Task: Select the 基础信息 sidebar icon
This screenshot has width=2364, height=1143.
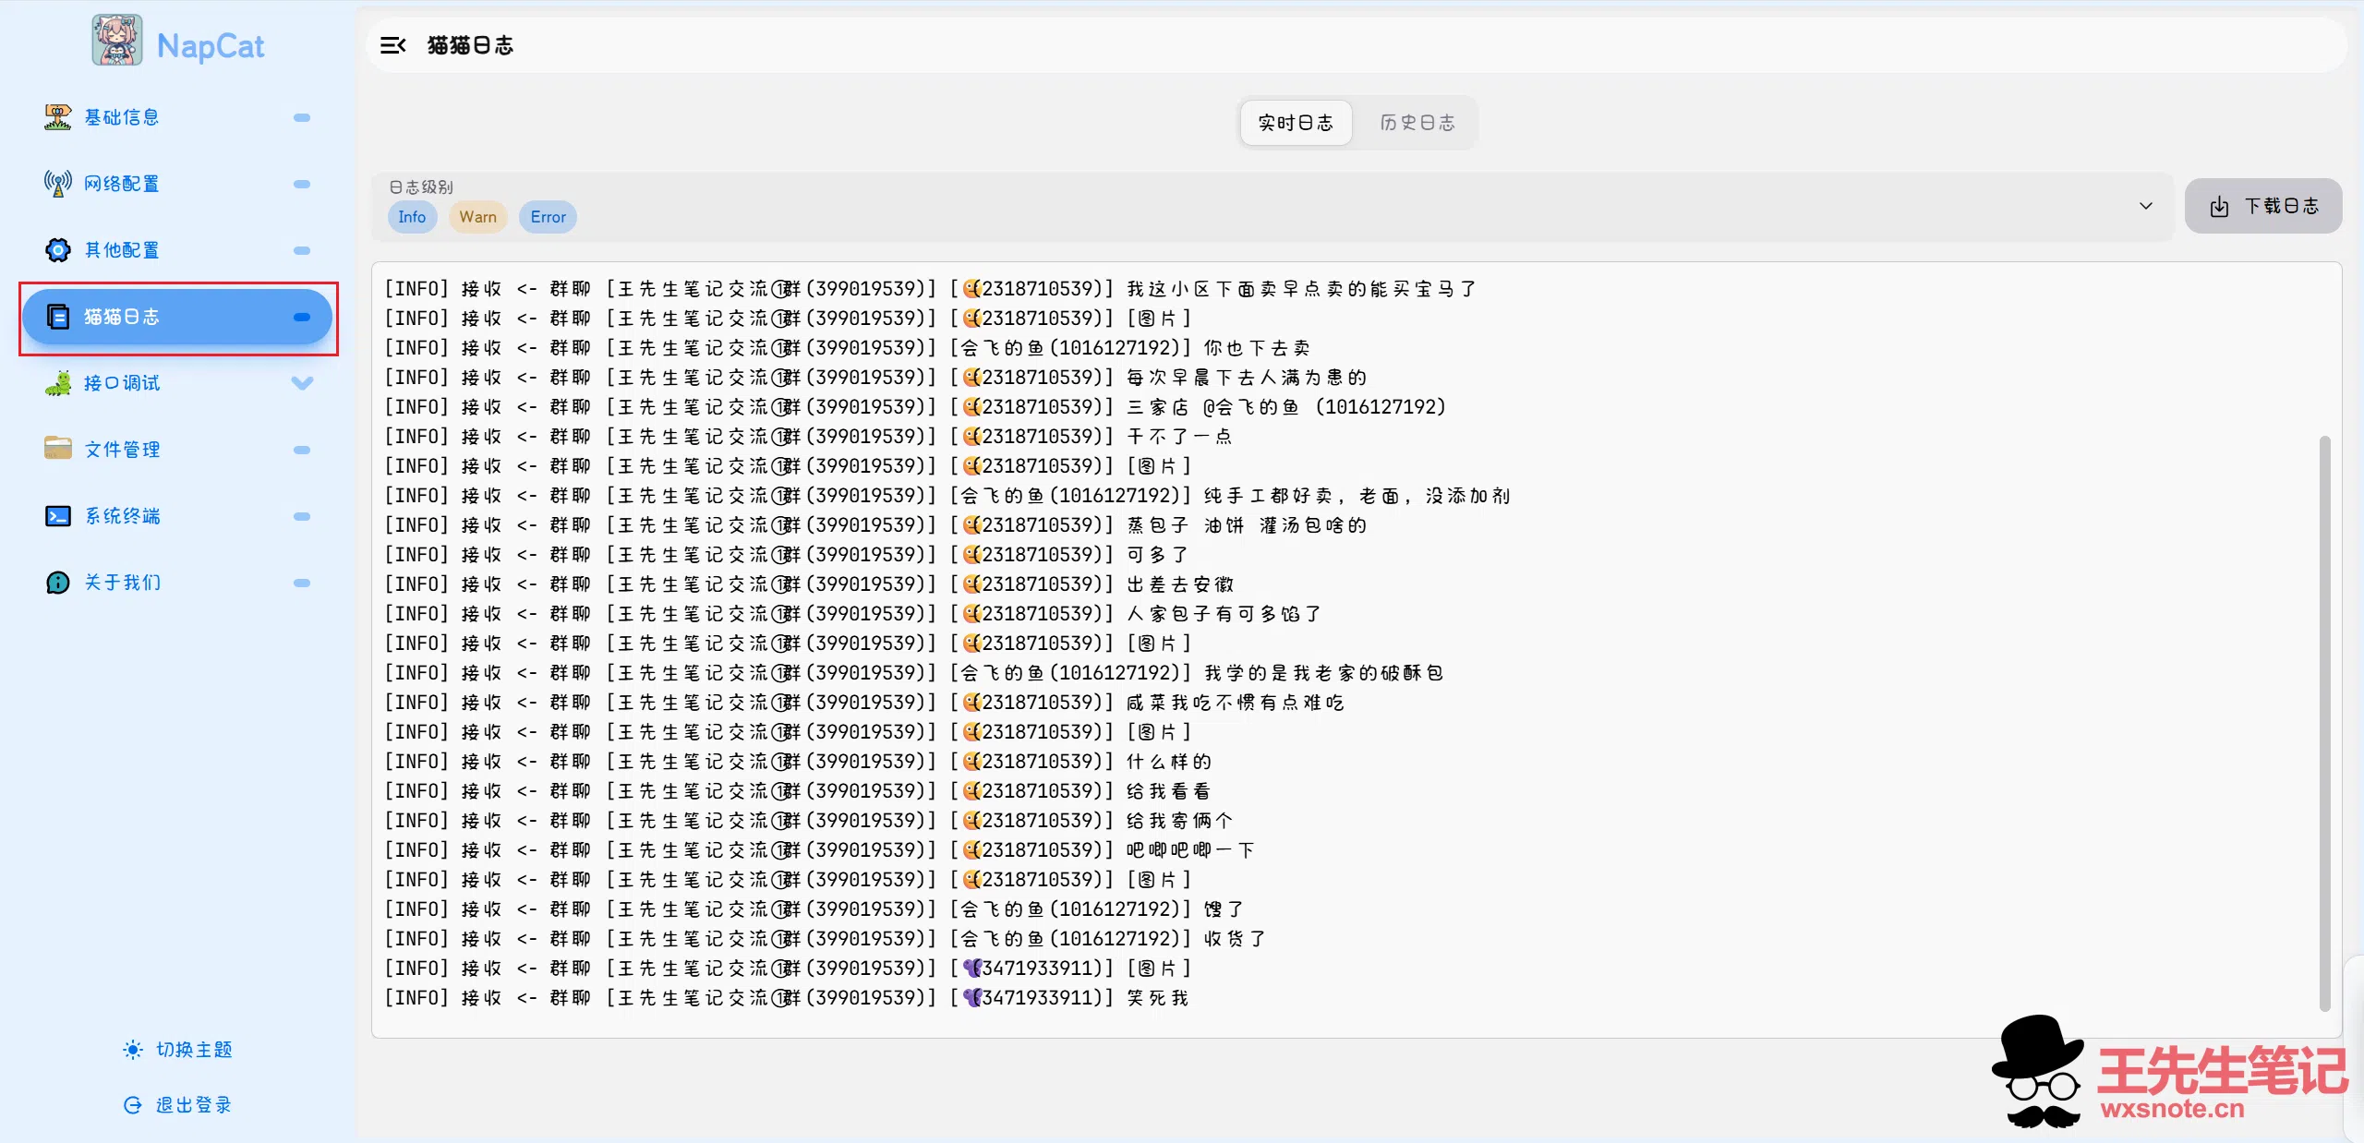Action: (57, 117)
